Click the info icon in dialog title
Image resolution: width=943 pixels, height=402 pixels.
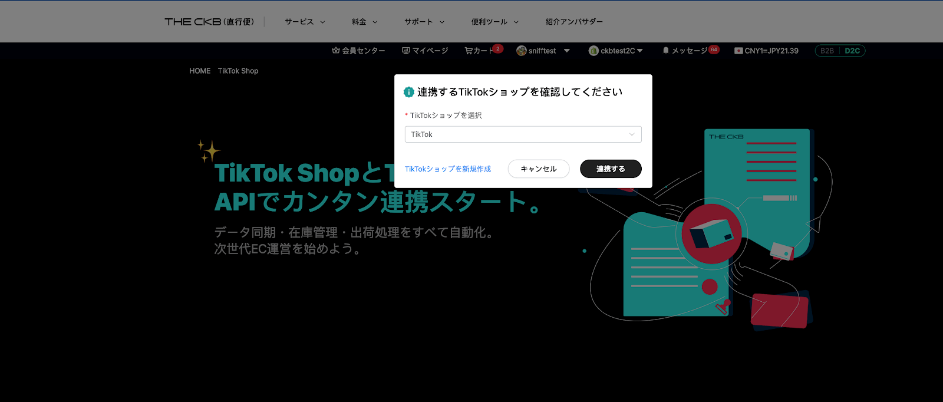[x=409, y=92]
